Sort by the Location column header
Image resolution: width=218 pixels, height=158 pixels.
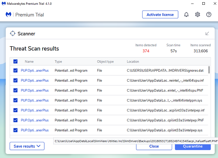coord(133,62)
